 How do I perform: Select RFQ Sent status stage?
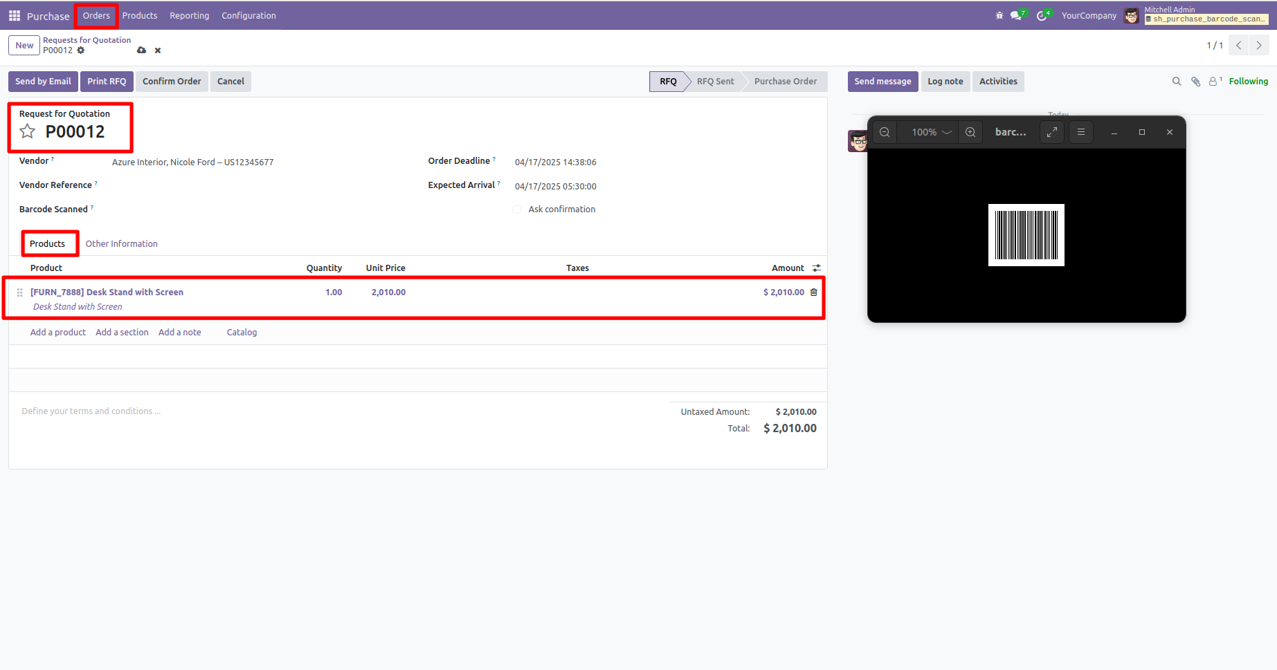click(x=715, y=82)
